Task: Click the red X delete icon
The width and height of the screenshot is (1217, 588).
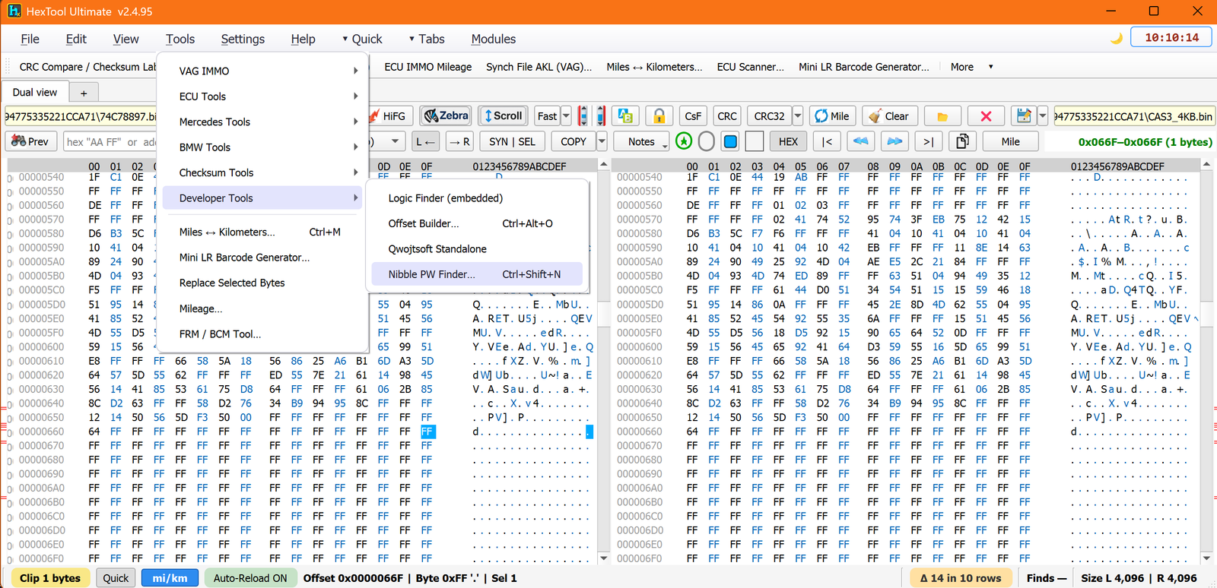Action: [986, 115]
